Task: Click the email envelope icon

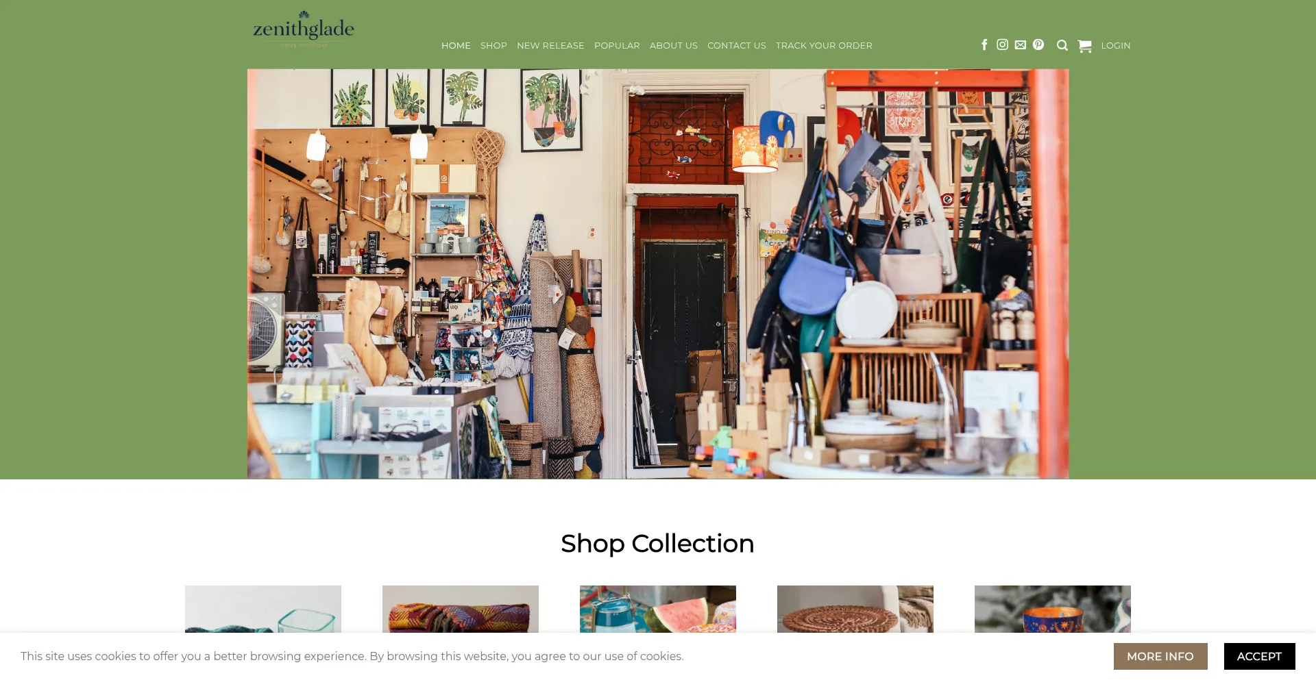Action: click(x=1021, y=45)
